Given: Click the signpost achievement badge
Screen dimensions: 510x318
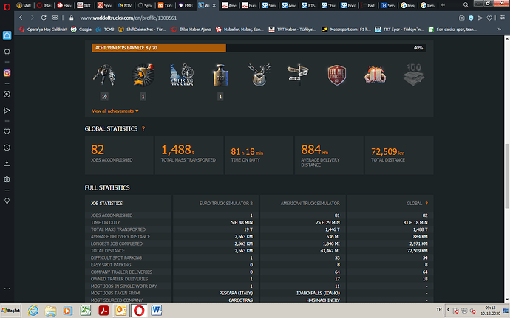Looking at the screenshot, I should click(298, 75).
